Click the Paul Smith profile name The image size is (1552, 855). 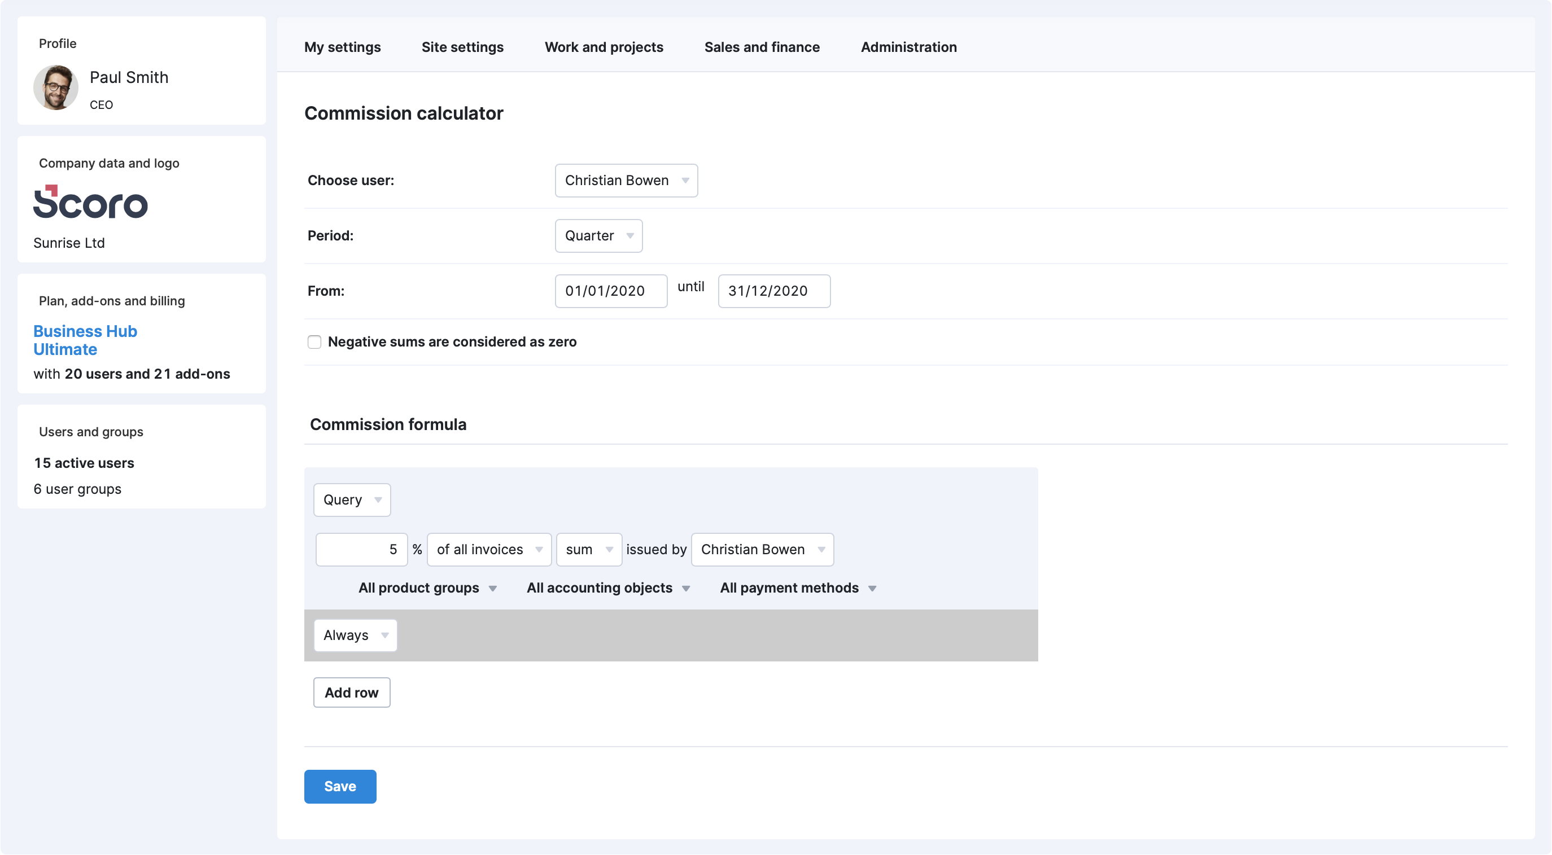pyautogui.click(x=129, y=77)
